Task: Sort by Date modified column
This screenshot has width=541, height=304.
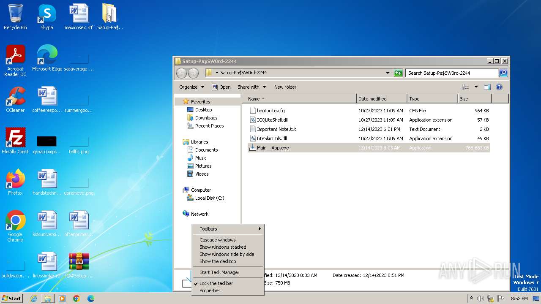Action: coord(382,99)
